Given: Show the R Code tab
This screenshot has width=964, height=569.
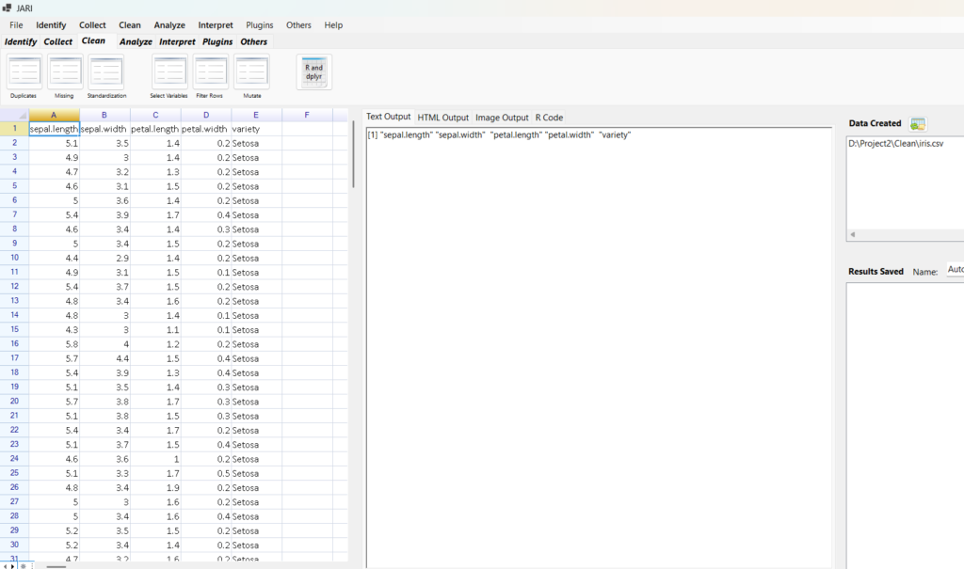Looking at the screenshot, I should (549, 118).
